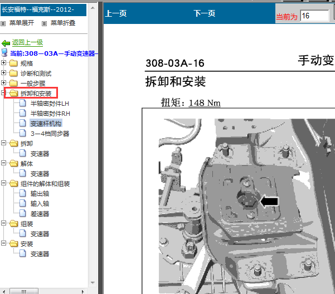Click the computer icon beside 当前:308-03A
Image resolution: width=335 pixels, height=294 pixels.
pos(4,52)
